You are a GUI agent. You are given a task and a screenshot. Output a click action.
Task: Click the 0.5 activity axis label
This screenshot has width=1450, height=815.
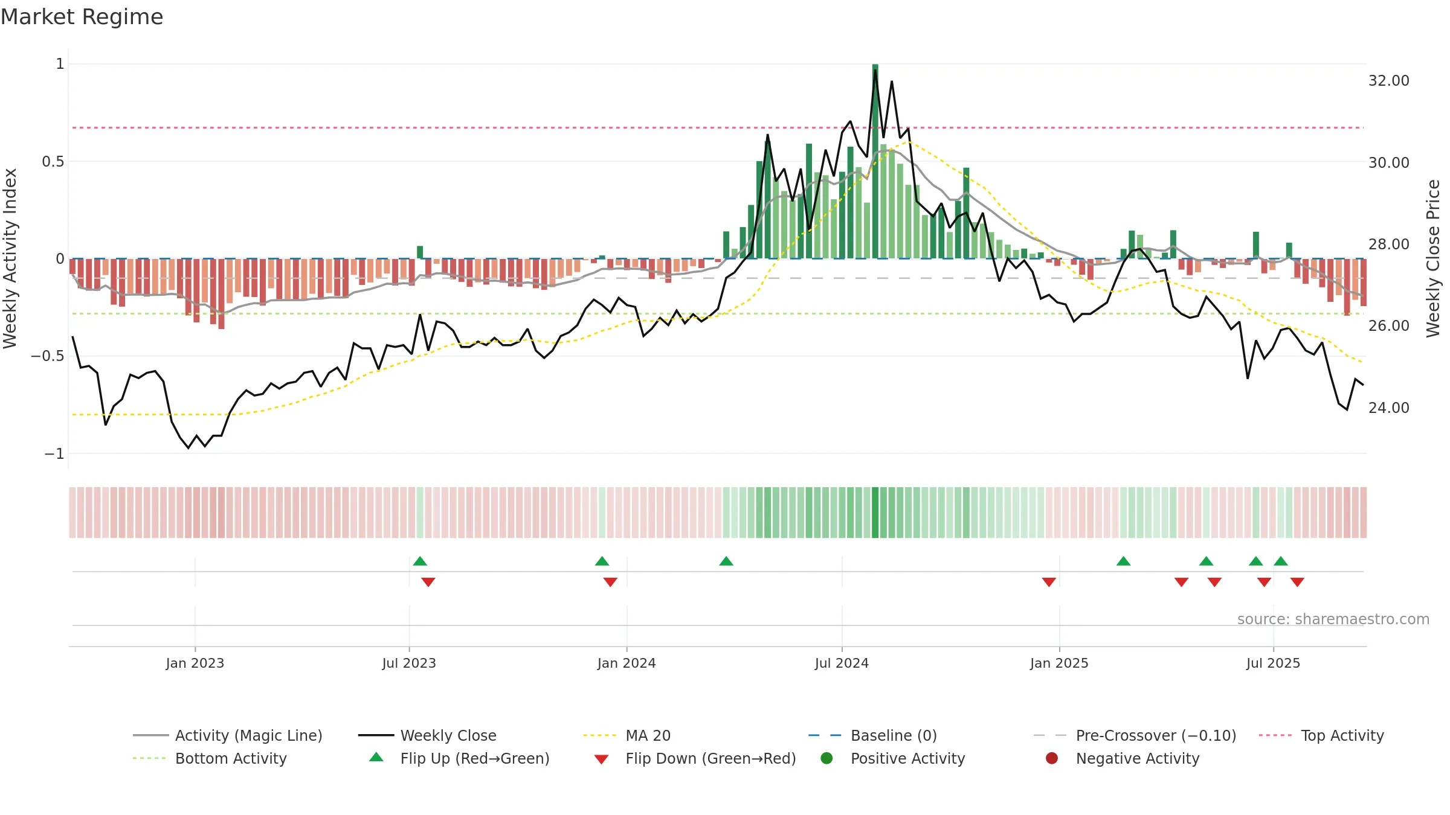click(x=53, y=162)
